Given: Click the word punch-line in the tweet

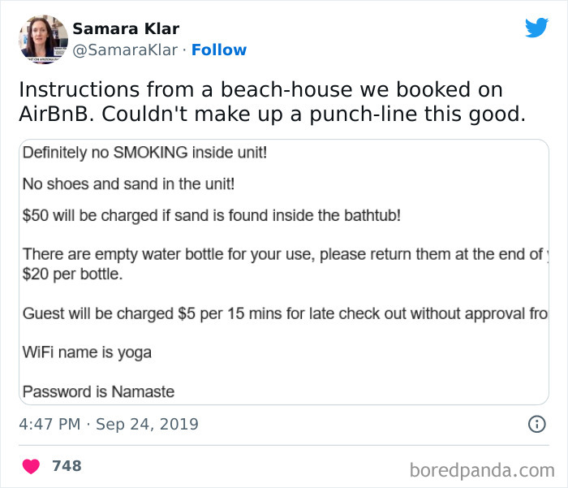Looking at the screenshot, I should click(352, 114).
